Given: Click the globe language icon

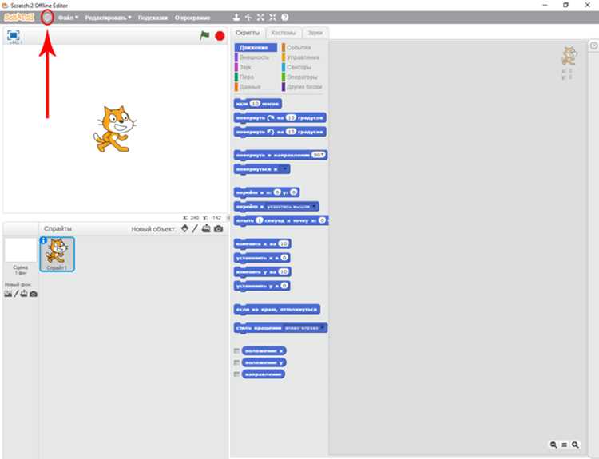Looking at the screenshot, I should pyautogui.click(x=47, y=18).
